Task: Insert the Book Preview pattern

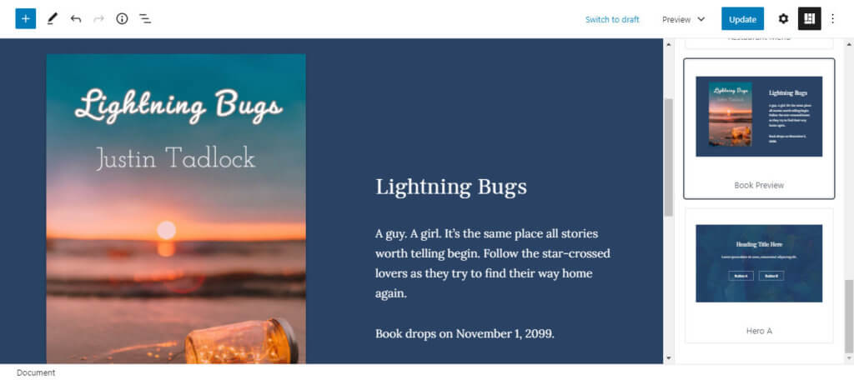Action: [x=759, y=128]
